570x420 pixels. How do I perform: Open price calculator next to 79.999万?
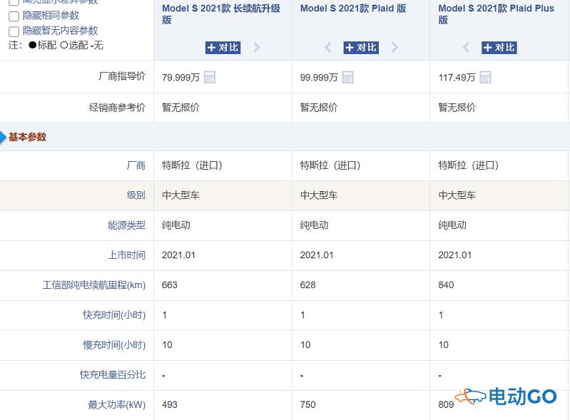210,77
